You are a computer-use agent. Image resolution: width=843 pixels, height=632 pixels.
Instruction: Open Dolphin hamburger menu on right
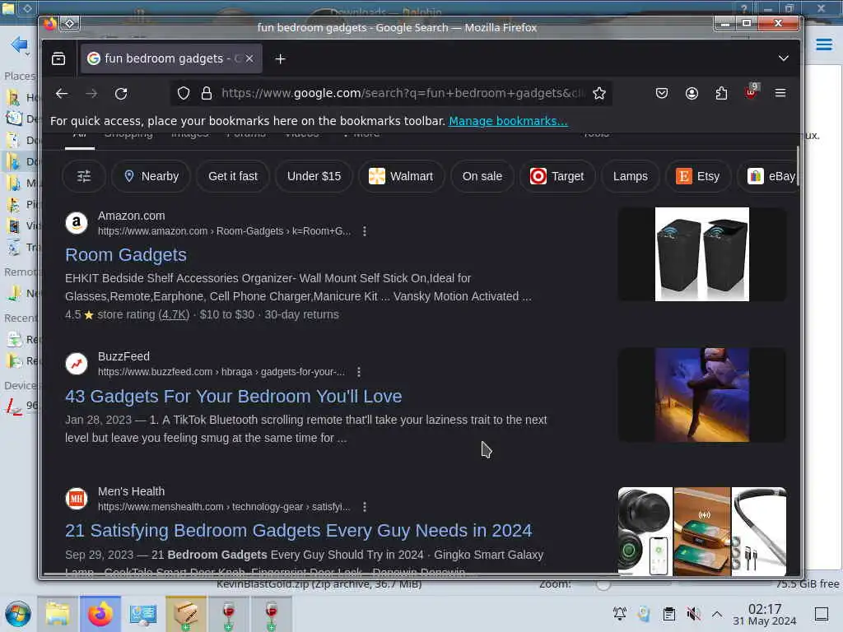pos(823,44)
